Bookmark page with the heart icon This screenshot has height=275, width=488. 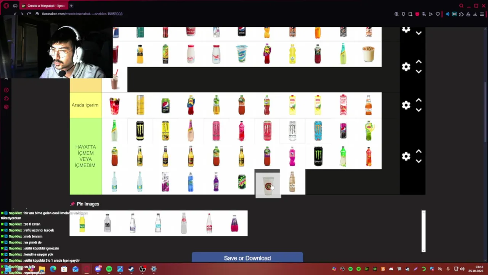click(438, 14)
